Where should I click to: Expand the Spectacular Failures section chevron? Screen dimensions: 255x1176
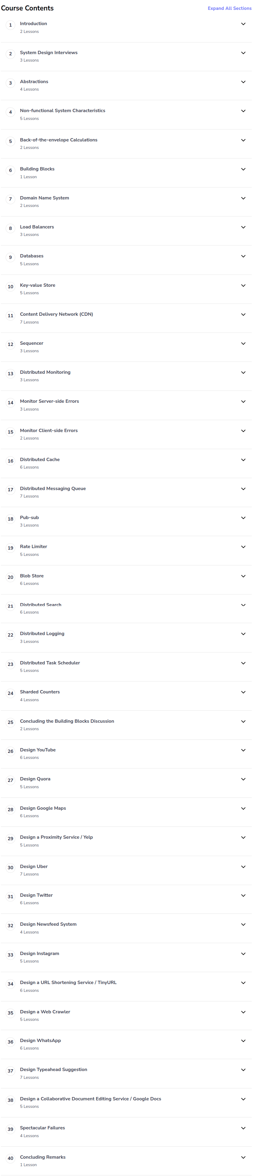coord(243,1128)
